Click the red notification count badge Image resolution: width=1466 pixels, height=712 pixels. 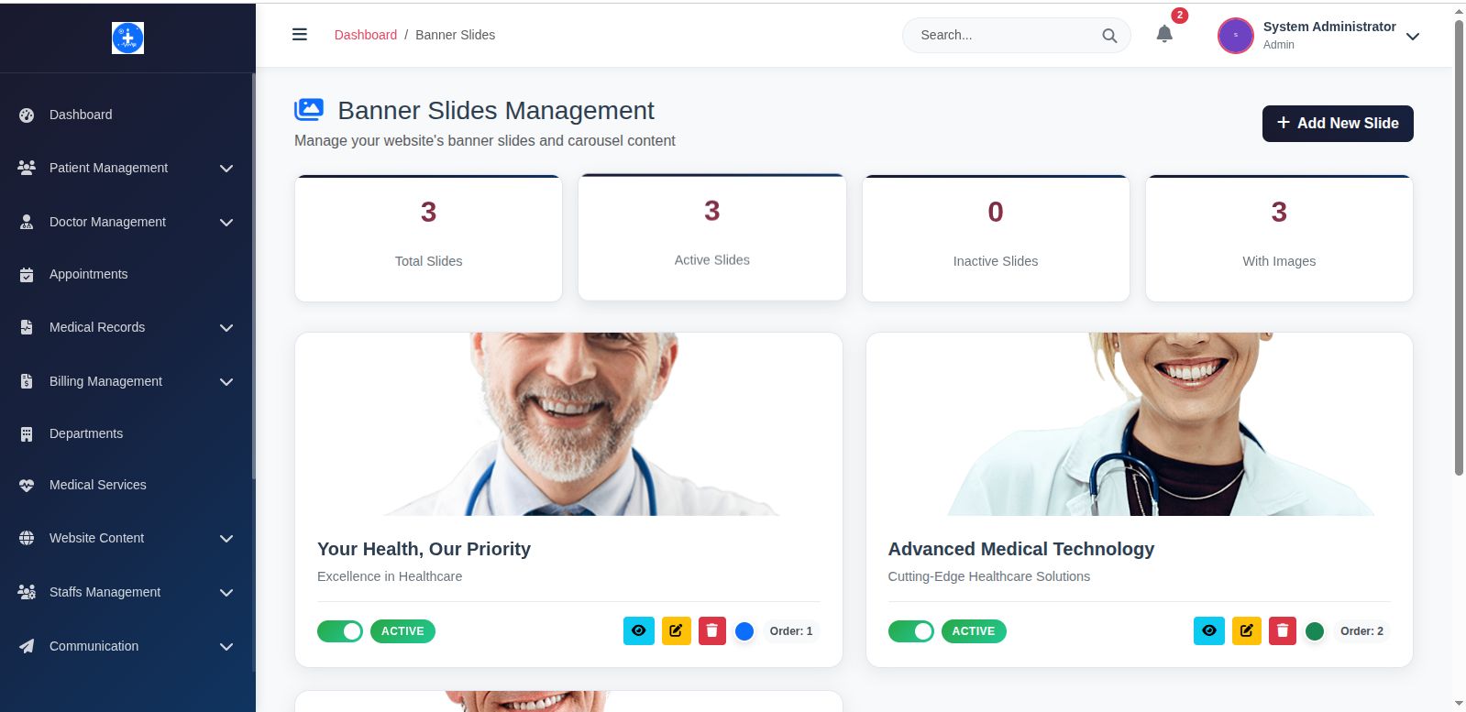[1180, 16]
